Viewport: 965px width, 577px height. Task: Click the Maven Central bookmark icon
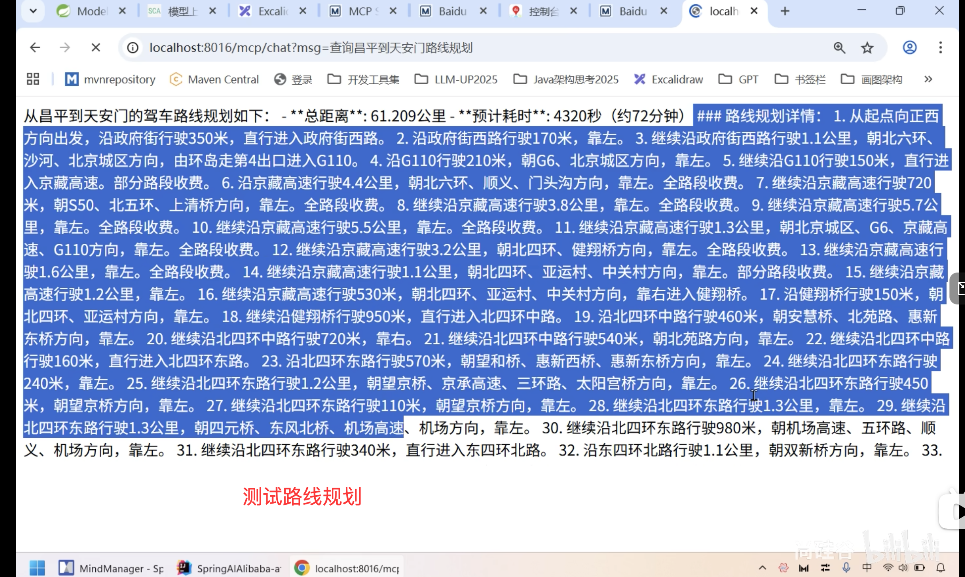pyautogui.click(x=177, y=79)
